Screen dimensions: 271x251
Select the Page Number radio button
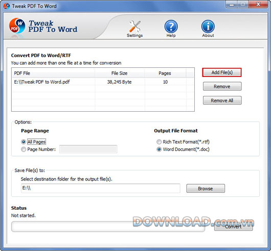[x=24, y=149]
